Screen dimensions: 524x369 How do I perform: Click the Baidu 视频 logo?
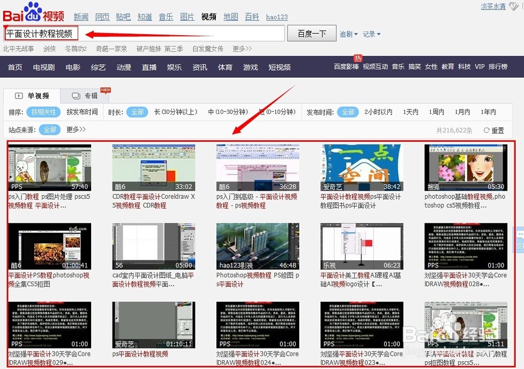[34, 13]
